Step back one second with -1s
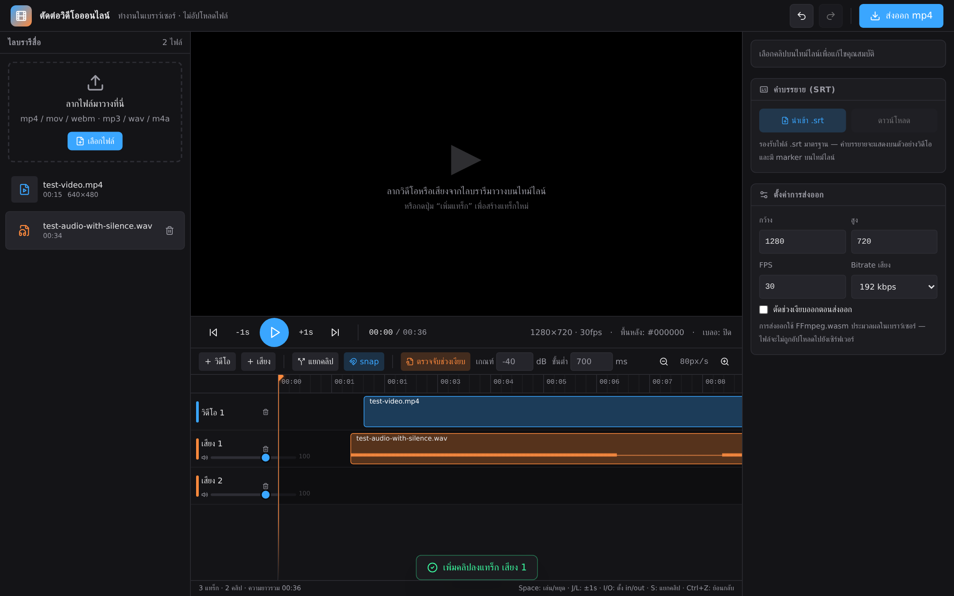 (242, 332)
